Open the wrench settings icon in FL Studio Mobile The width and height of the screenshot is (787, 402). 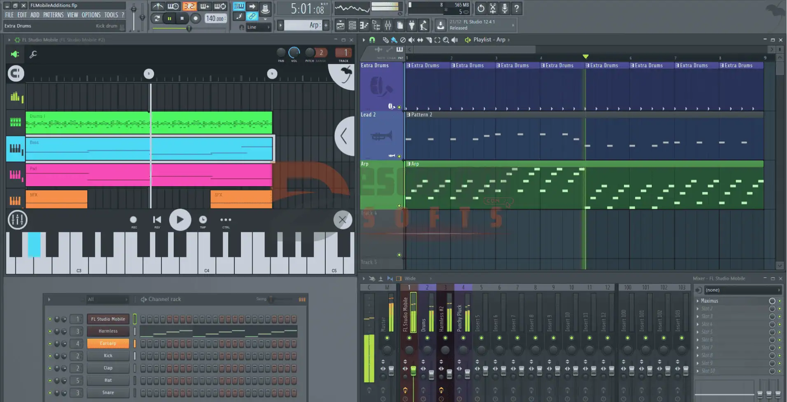[33, 54]
